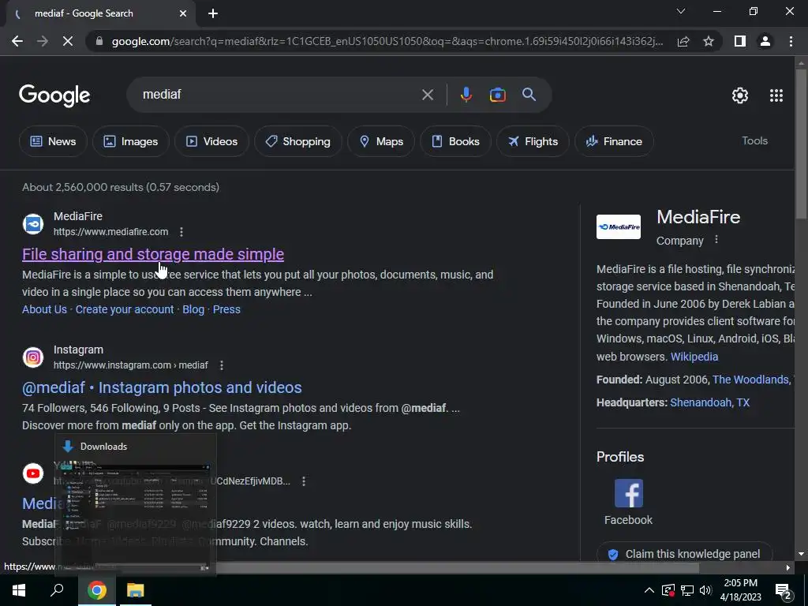808x606 pixels.
Task: Claim this knowledge panel
Action: click(684, 554)
